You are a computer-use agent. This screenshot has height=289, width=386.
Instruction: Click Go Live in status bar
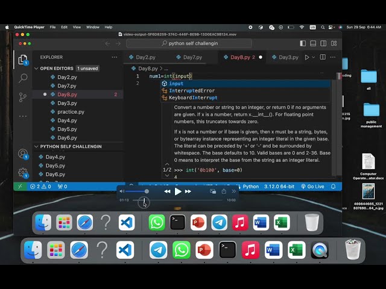pyautogui.click(x=312, y=187)
